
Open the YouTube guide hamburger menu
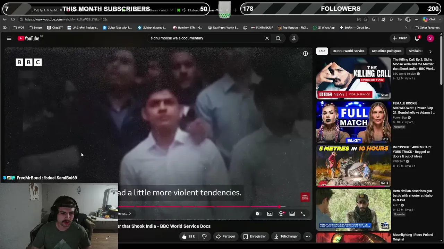(x=9, y=38)
